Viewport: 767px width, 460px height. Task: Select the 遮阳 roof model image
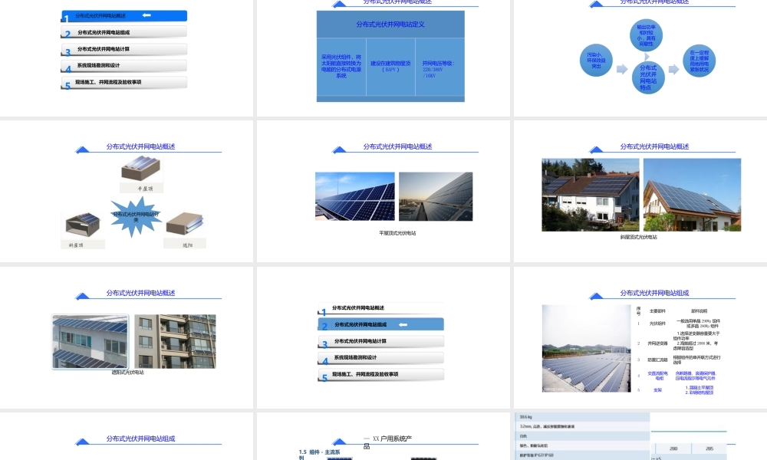(184, 224)
